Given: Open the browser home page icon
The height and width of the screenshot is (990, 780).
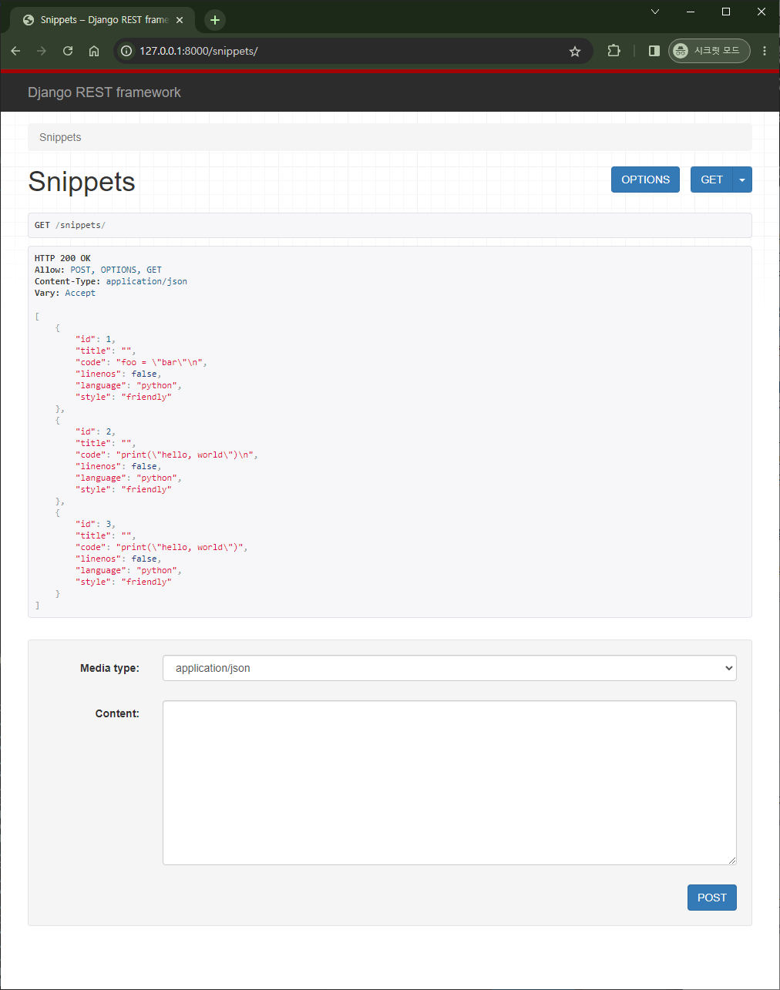Looking at the screenshot, I should coord(94,51).
